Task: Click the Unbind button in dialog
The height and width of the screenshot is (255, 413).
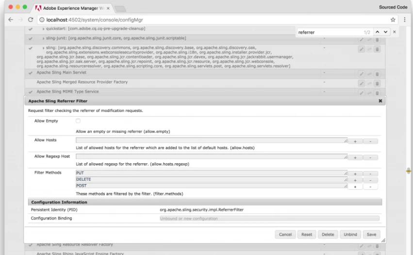Action: point(350,235)
